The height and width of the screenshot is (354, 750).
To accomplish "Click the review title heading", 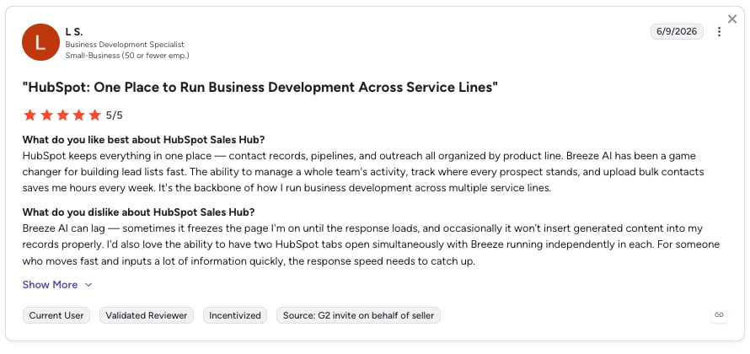I will pyautogui.click(x=260, y=87).
